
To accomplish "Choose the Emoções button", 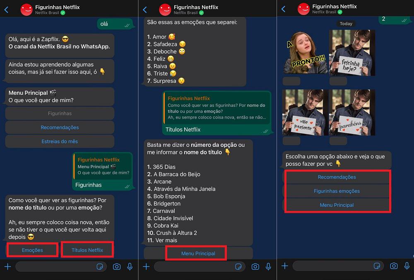I will [32, 250].
